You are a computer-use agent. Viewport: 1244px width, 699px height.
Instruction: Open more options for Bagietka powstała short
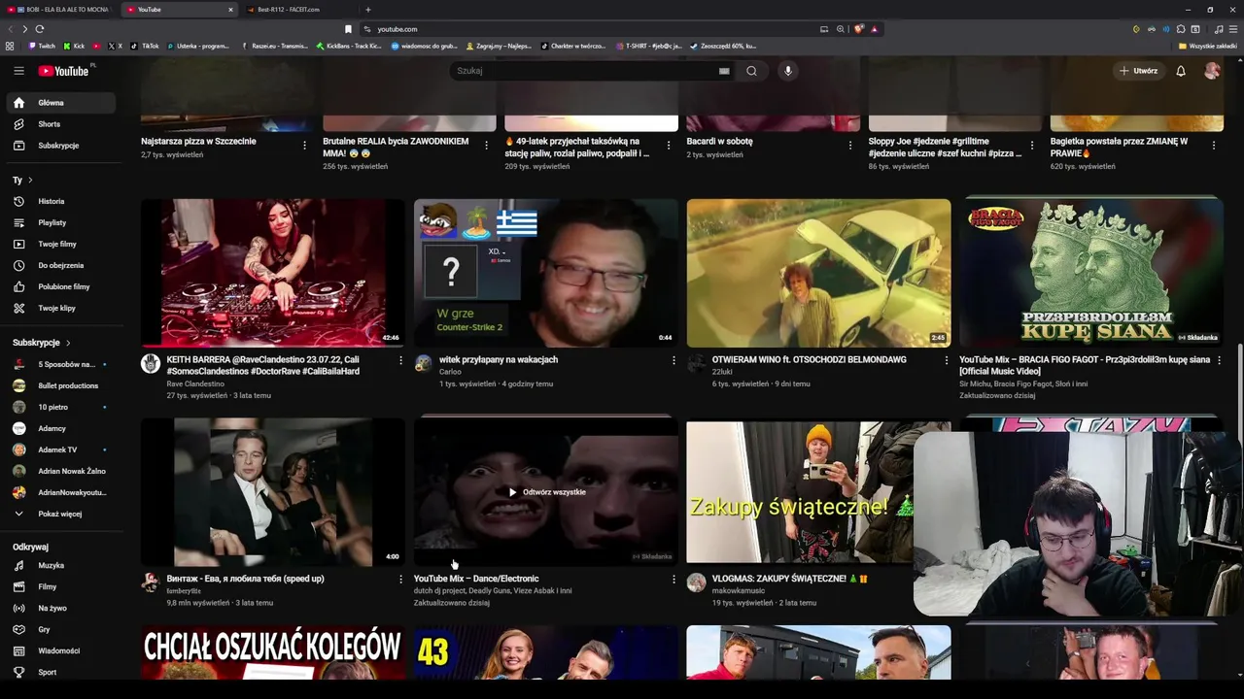click(x=1213, y=146)
